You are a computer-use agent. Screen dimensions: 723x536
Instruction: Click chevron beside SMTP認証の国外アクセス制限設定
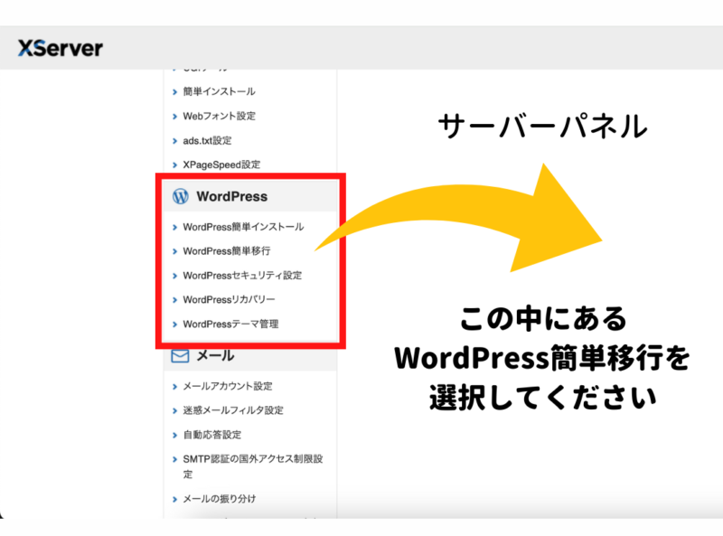(174, 459)
